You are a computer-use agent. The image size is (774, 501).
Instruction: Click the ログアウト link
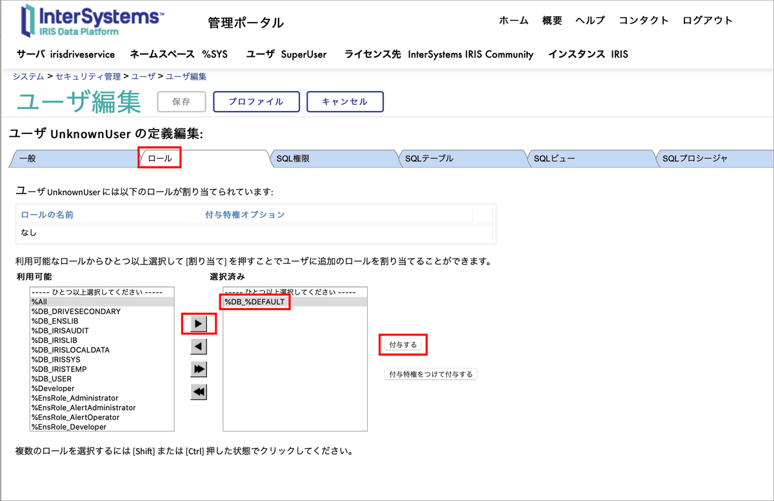pos(708,20)
